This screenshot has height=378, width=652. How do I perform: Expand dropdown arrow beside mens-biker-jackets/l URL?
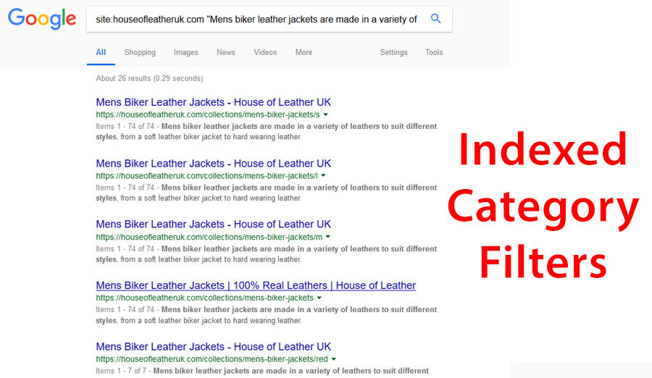(x=323, y=176)
